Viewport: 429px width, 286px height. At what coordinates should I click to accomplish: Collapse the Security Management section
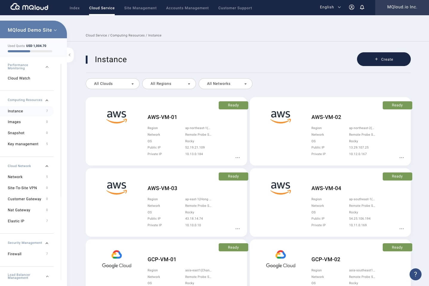coord(47,243)
